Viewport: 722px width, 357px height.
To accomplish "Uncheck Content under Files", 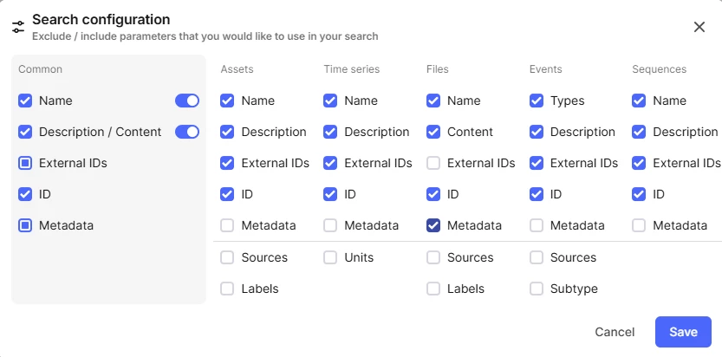I will pyautogui.click(x=433, y=132).
